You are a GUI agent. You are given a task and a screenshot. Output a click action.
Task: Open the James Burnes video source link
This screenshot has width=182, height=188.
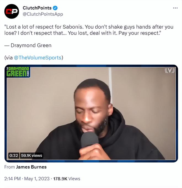point(31,167)
